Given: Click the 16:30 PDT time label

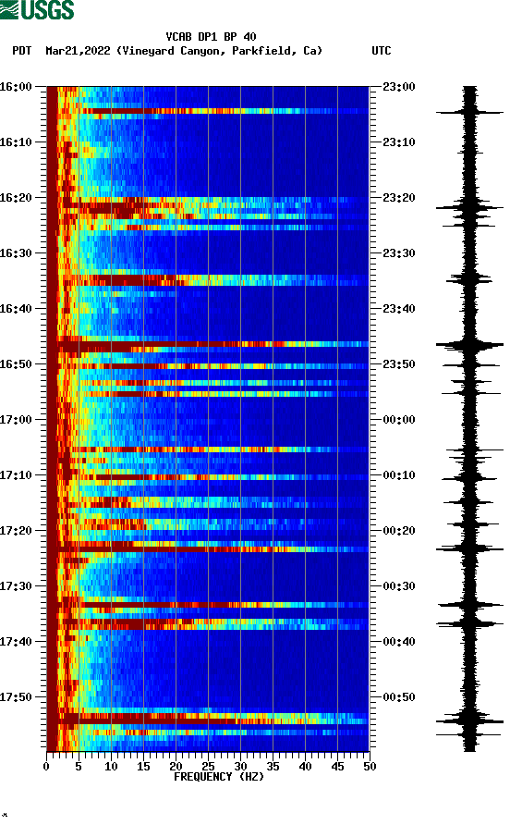Looking at the screenshot, I should click(x=16, y=253).
